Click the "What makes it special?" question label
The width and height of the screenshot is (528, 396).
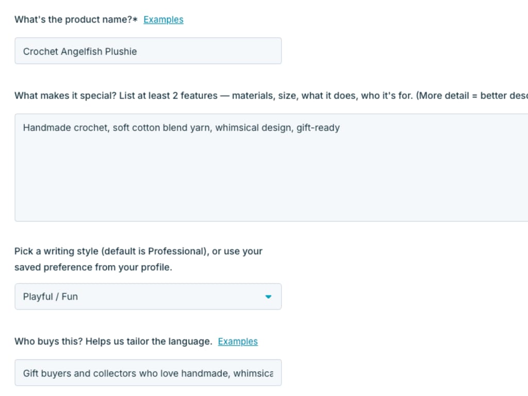click(x=155, y=95)
